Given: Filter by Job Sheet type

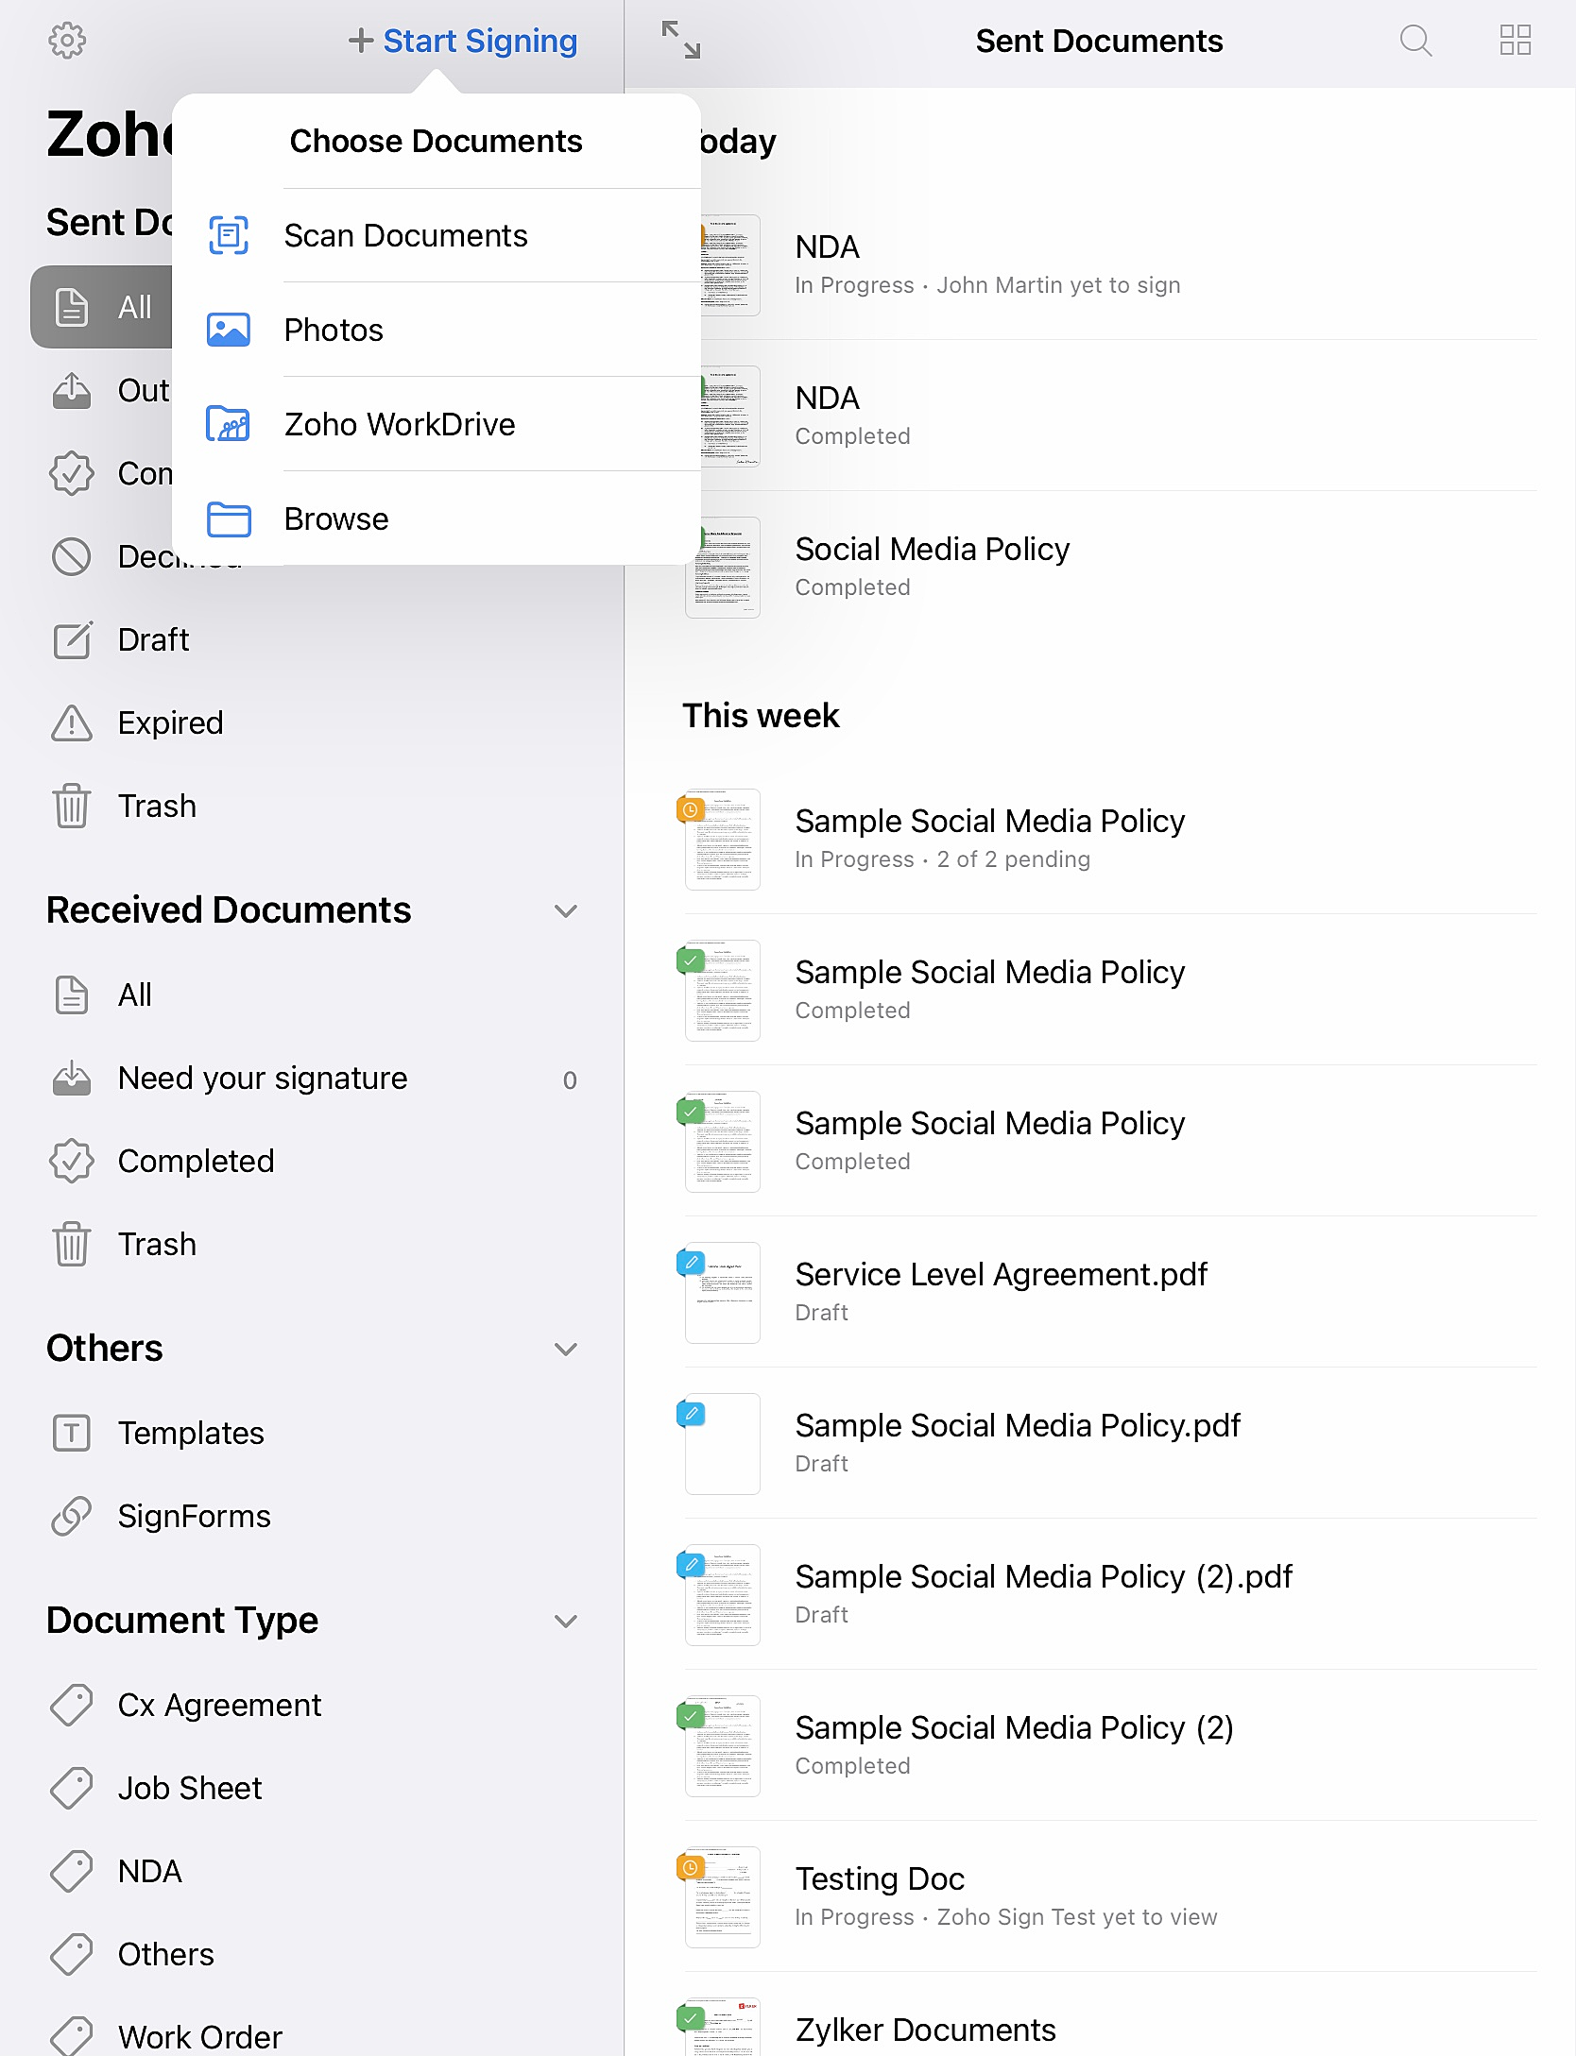Looking at the screenshot, I should click(312, 1788).
